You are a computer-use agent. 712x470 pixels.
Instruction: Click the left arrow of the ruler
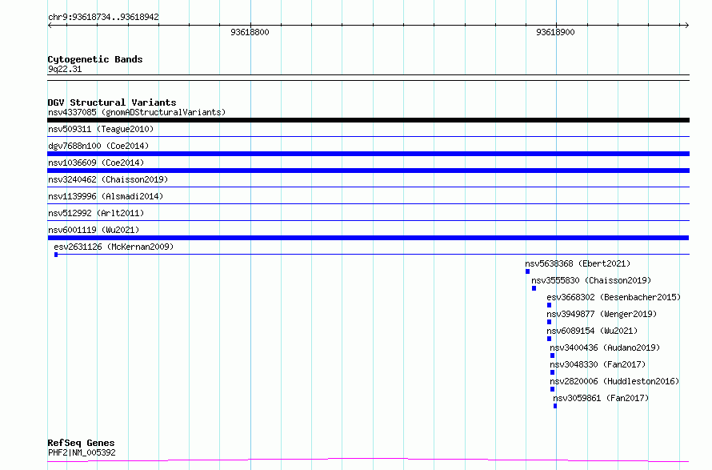[50, 26]
